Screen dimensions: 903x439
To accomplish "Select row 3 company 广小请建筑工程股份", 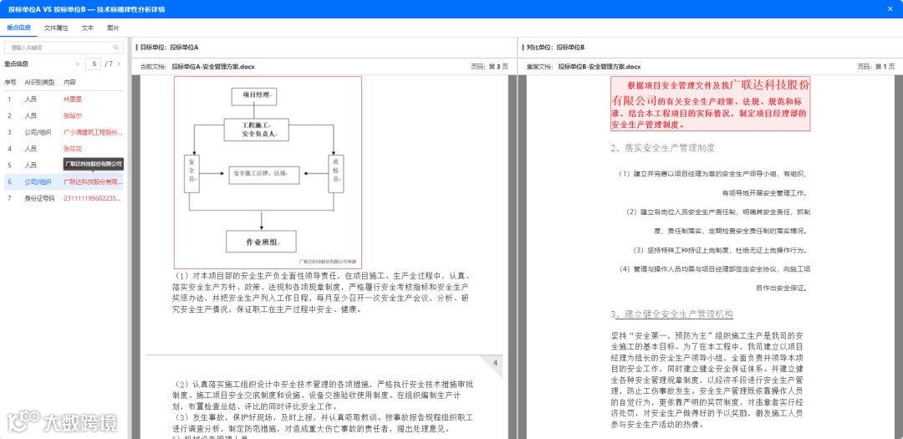I will 62,132.
